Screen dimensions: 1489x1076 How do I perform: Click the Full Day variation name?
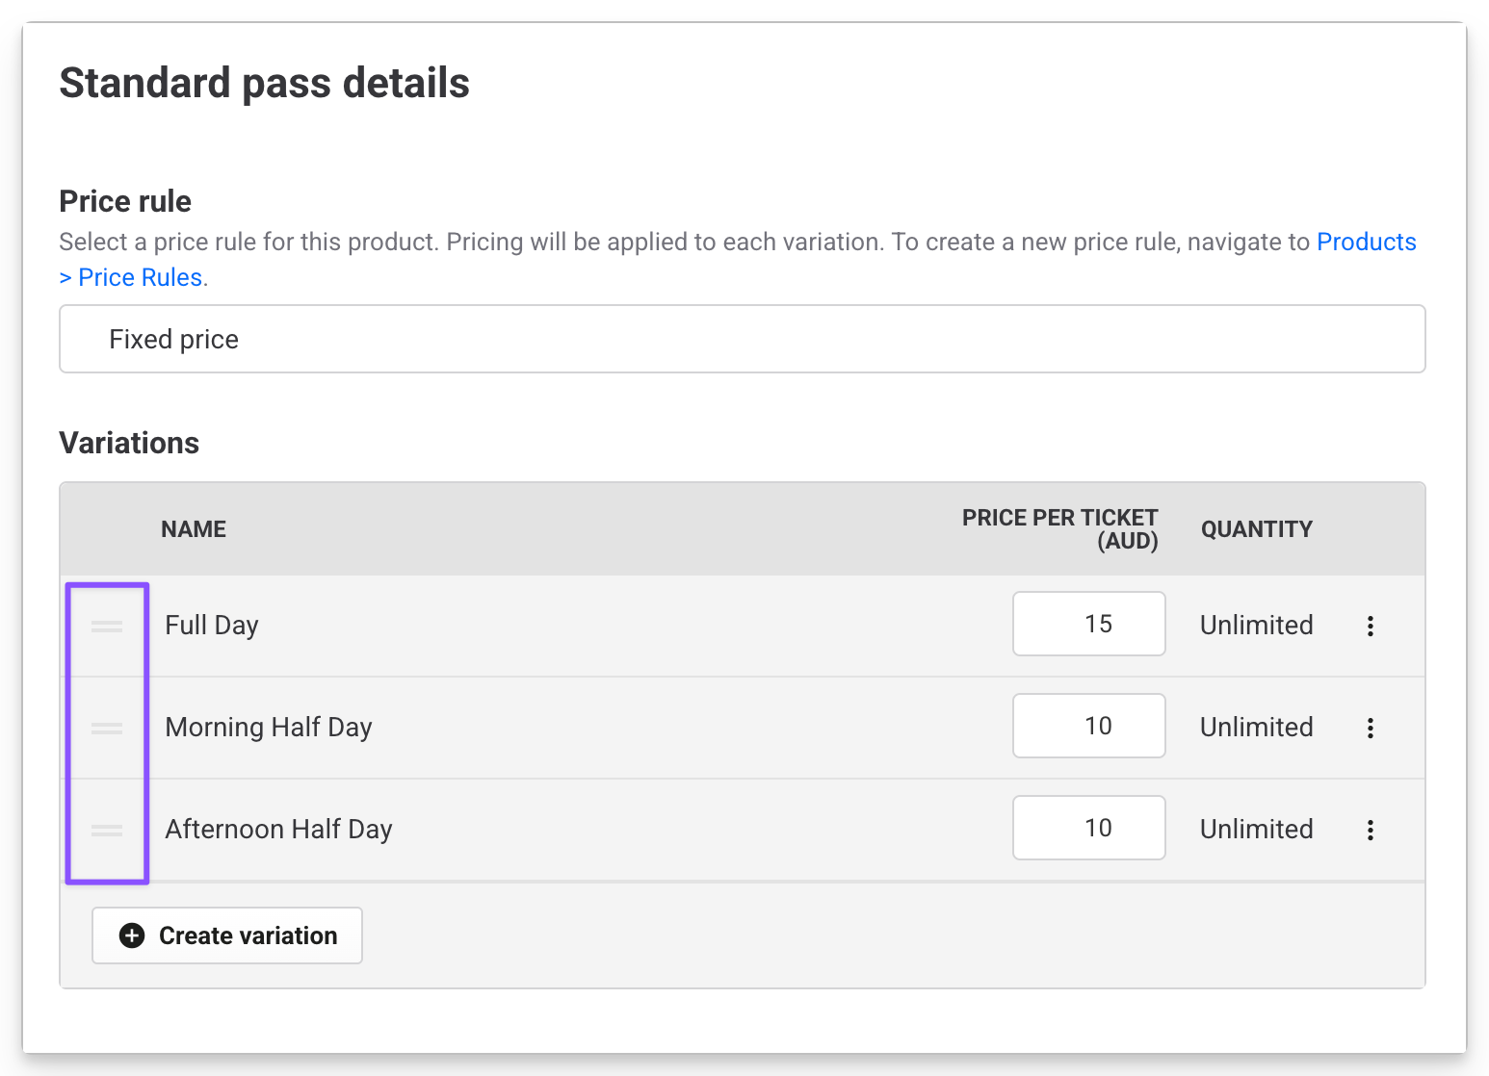pos(212,626)
